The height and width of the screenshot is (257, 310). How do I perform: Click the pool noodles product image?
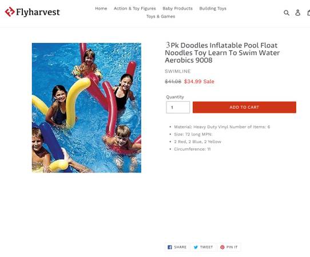click(x=86, y=108)
